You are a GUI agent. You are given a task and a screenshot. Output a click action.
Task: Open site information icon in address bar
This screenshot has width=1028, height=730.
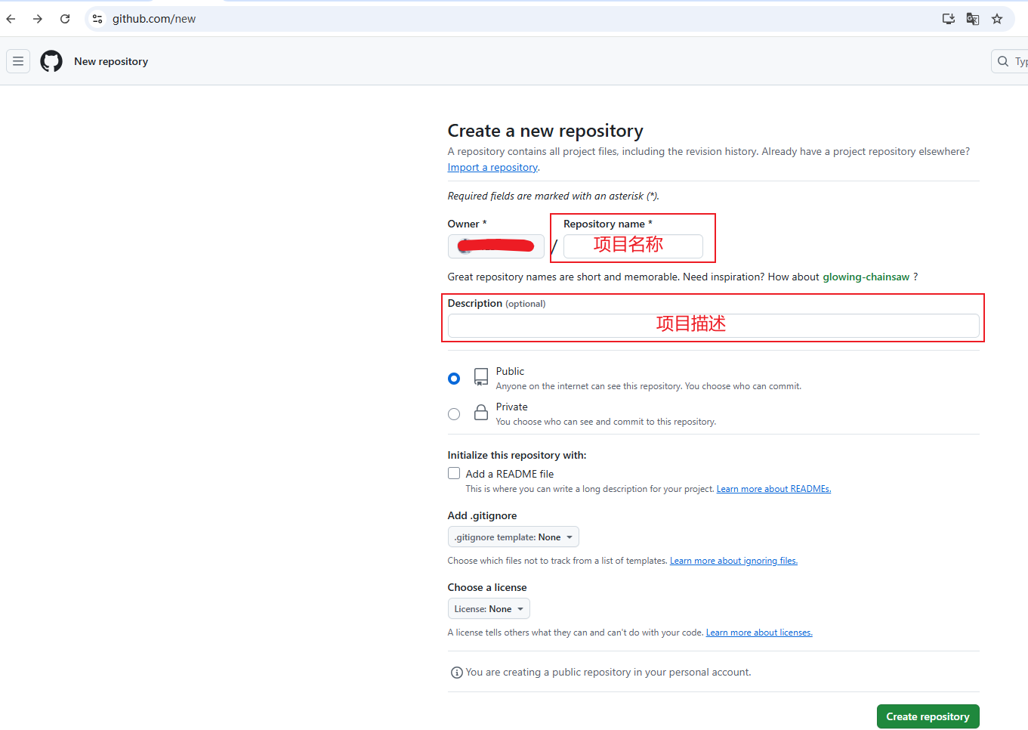point(97,19)
